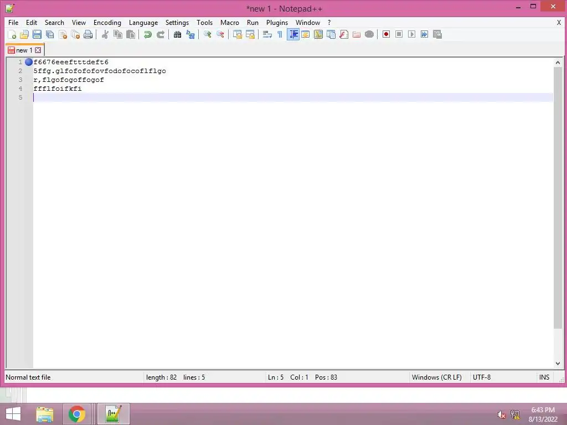Screen dimensions: 567x425
Task: Create a new document via toolbar icon
Action: pyautogui.click(x=12, y=34)
